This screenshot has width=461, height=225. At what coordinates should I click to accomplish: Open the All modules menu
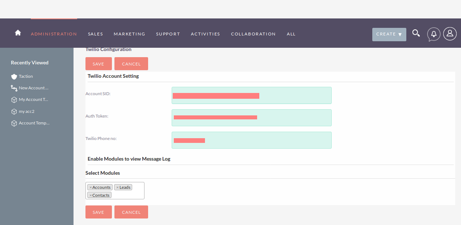click(x=291, y=34)
